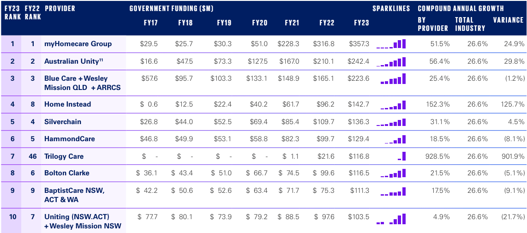Screen dimensions: 527x233
Task: Select Home Instead's $142.7 FY23 funding cell
Action: (359, 104)
